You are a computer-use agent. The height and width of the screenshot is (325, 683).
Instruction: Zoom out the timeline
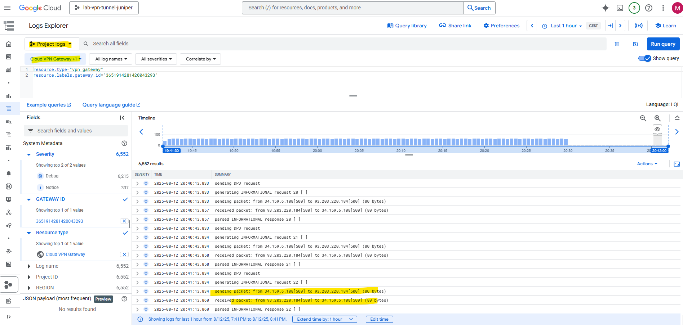pyautogui.click(x=643, y=118)
